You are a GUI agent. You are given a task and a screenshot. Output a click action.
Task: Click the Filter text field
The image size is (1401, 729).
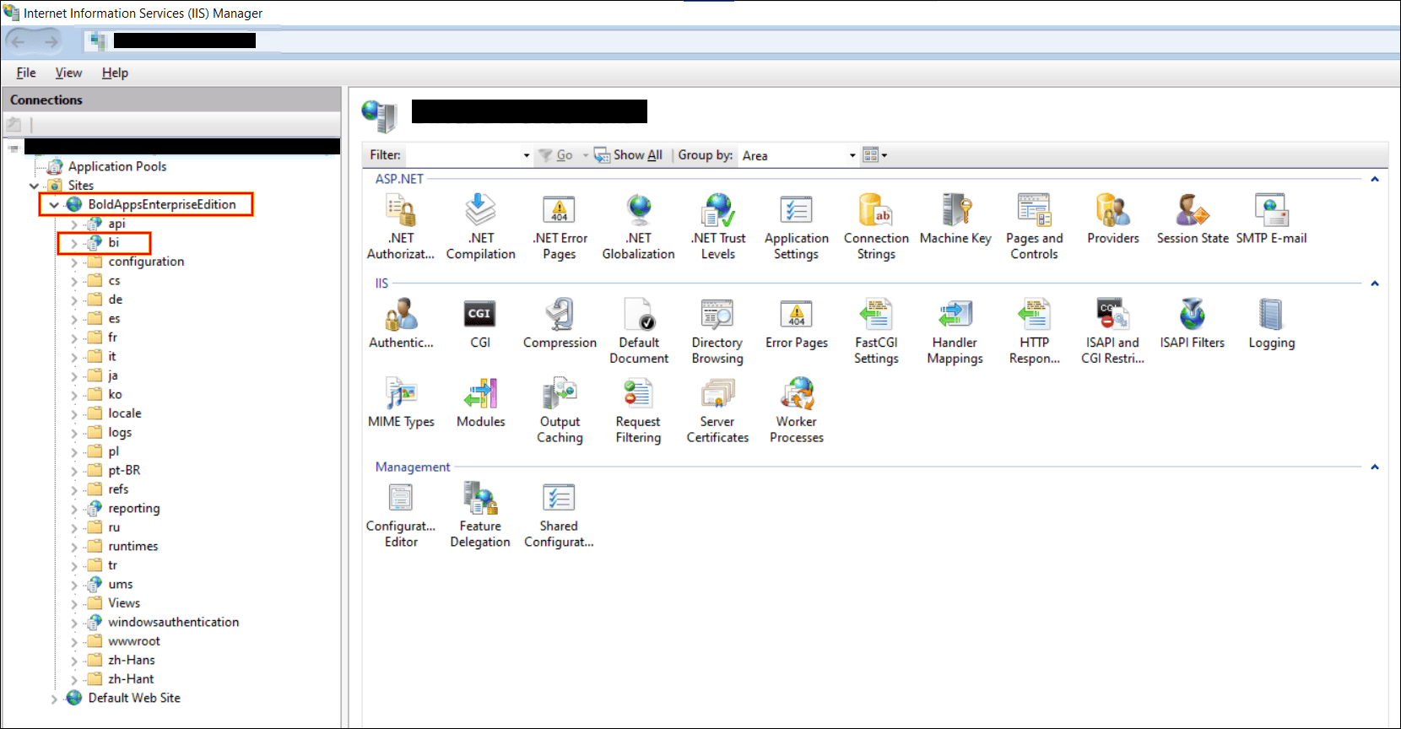(463, 155)
